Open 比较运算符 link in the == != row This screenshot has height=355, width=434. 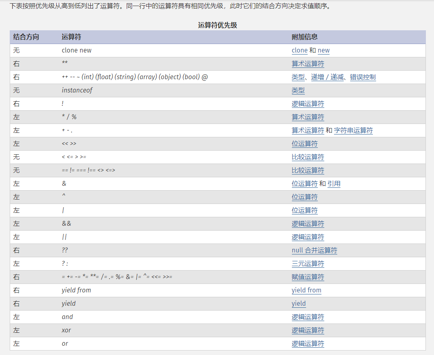pos(308,170)
